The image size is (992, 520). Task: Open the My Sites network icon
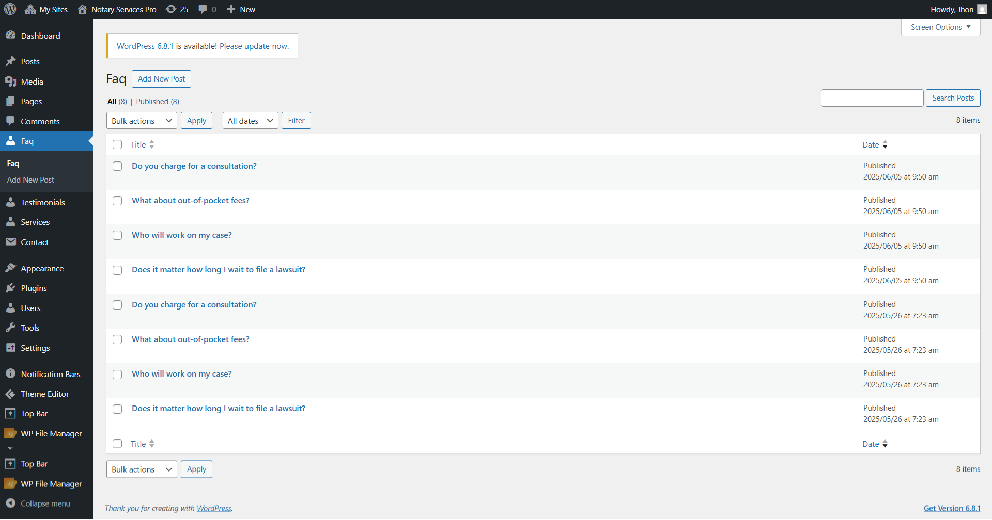[30, 9]
